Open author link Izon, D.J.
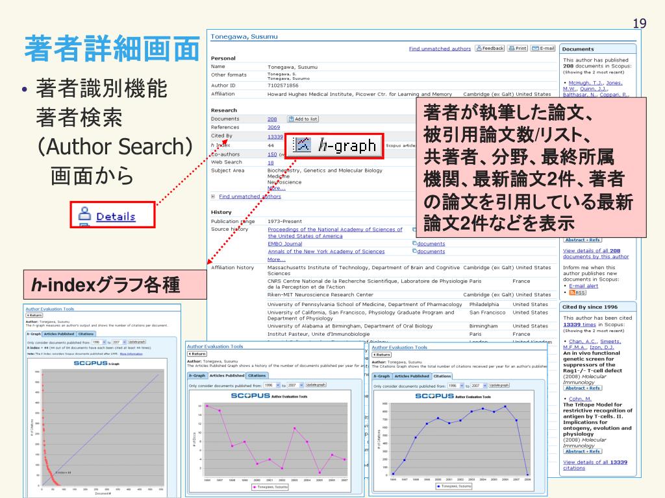 point(602,348)
